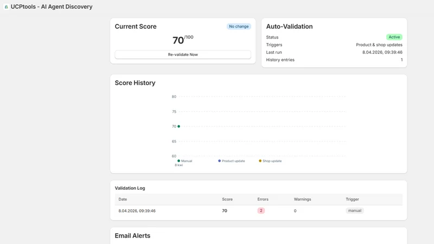Toggle the Product update legend entry
The width and height of the screenshot is (434, 244).
click(x=232, y=160)
